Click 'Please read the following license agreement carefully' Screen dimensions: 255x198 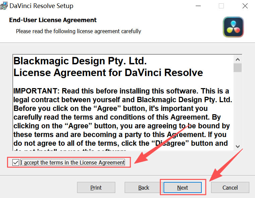[78, 31]
